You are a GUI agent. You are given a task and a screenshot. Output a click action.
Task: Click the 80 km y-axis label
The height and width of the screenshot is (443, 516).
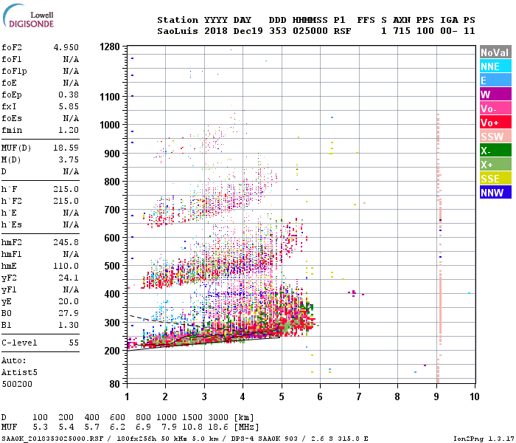pyautogui.click(x=114, y=384)
